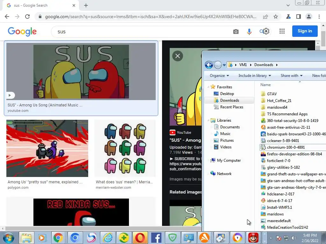Search by image with camera icon
Image resolution: width=326 pixels, height=244 pixels.
click(x=236, y=31)
